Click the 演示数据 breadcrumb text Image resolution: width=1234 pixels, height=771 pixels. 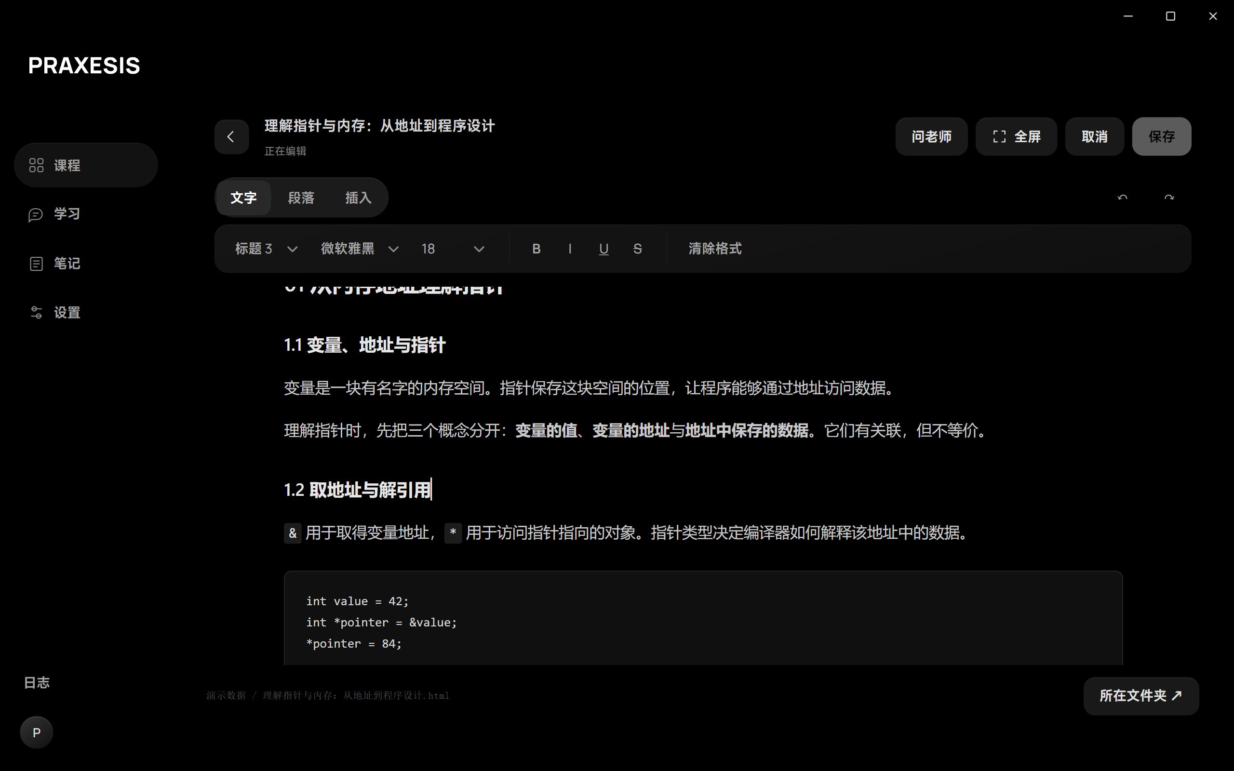tap(226, 695)
